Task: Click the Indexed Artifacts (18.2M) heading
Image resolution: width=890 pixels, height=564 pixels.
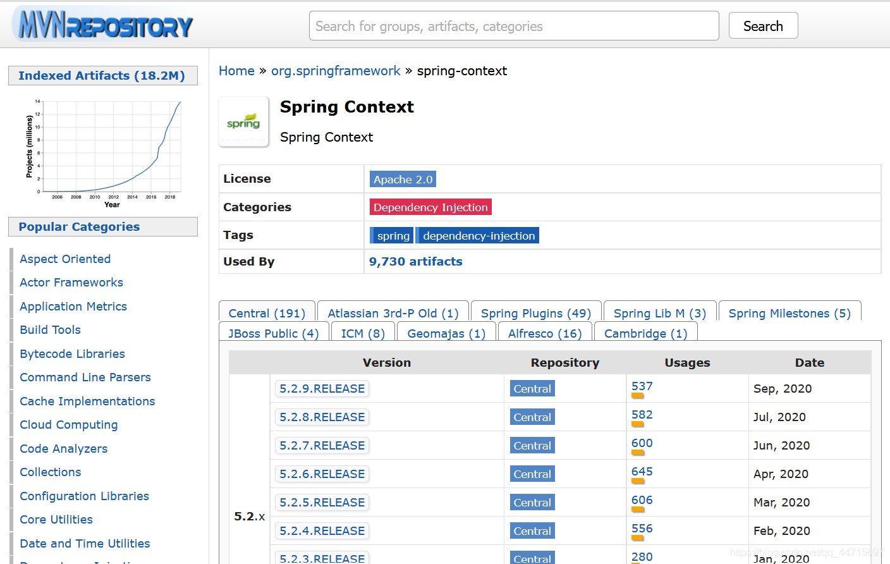Action: (x=102, y=75)
